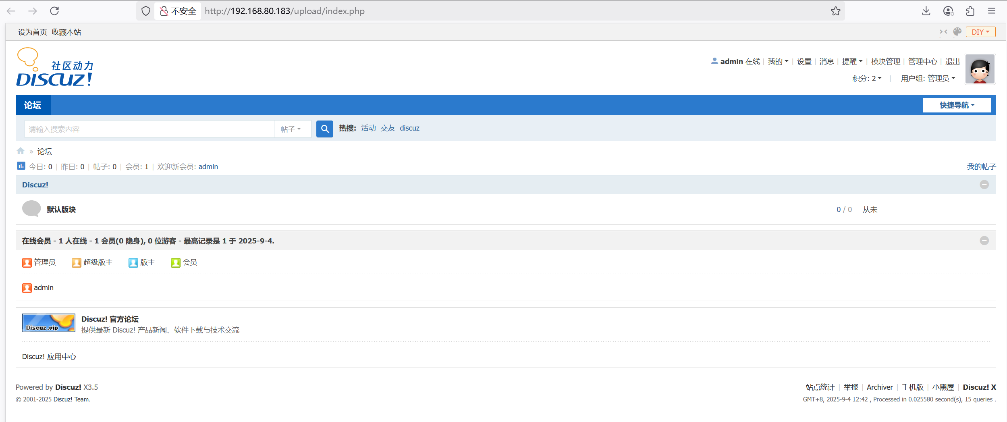Click the discuz hot search link
The image size is (1007, 422).
(x=409, y=128)
